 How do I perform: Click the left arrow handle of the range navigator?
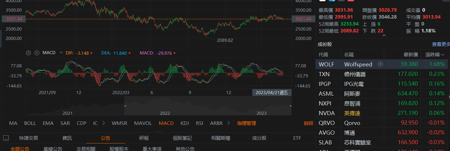tap(125, 106)
